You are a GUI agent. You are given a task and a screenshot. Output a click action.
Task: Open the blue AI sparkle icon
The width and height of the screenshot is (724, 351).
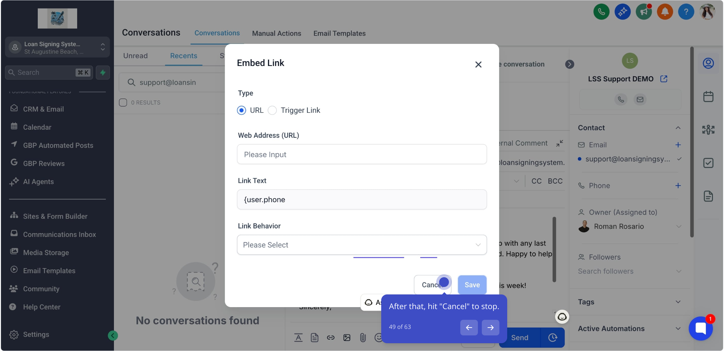[x=622, y=12]
